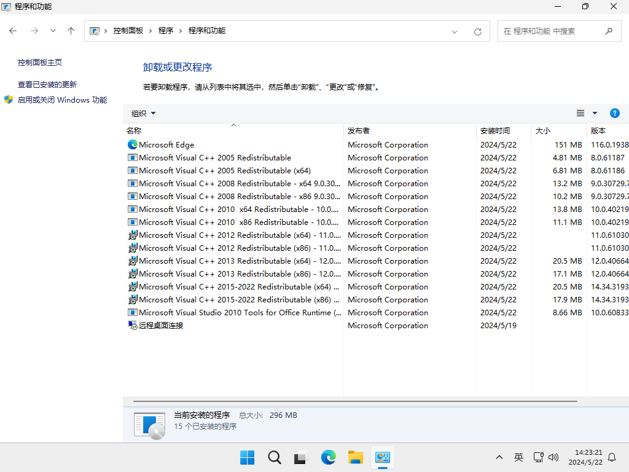Select the 远程桌面连接 program entry

pyautogui.click(x=161, y=326)
